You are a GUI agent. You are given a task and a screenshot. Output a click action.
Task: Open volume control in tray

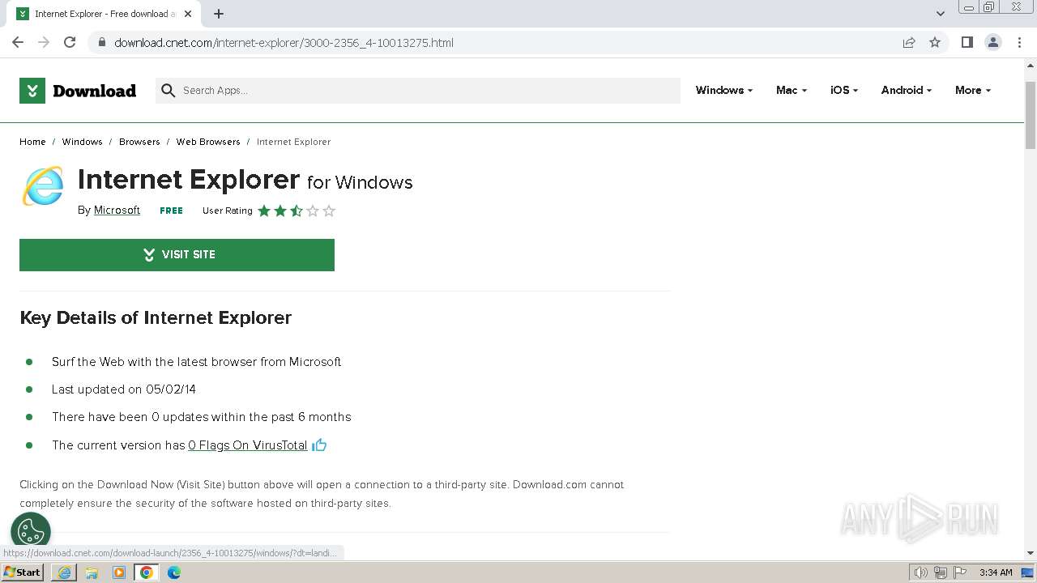[920, 572]
